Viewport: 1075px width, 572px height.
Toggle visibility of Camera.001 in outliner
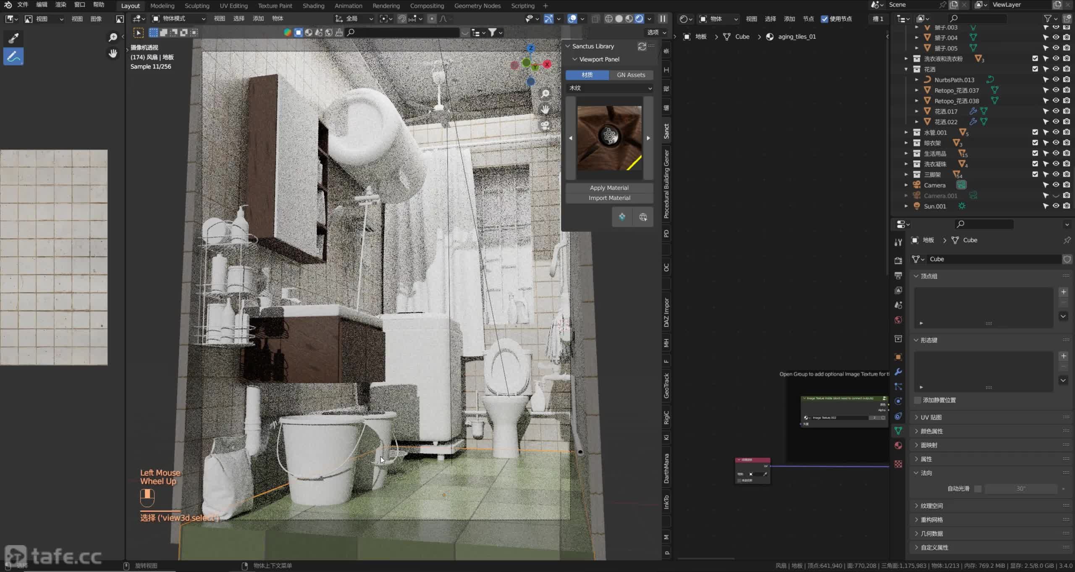(x=1056, y=196)
